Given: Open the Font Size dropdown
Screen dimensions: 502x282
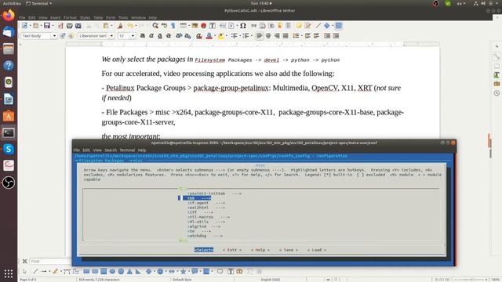Looking at the screenshot, I should (x=133, y=36).
